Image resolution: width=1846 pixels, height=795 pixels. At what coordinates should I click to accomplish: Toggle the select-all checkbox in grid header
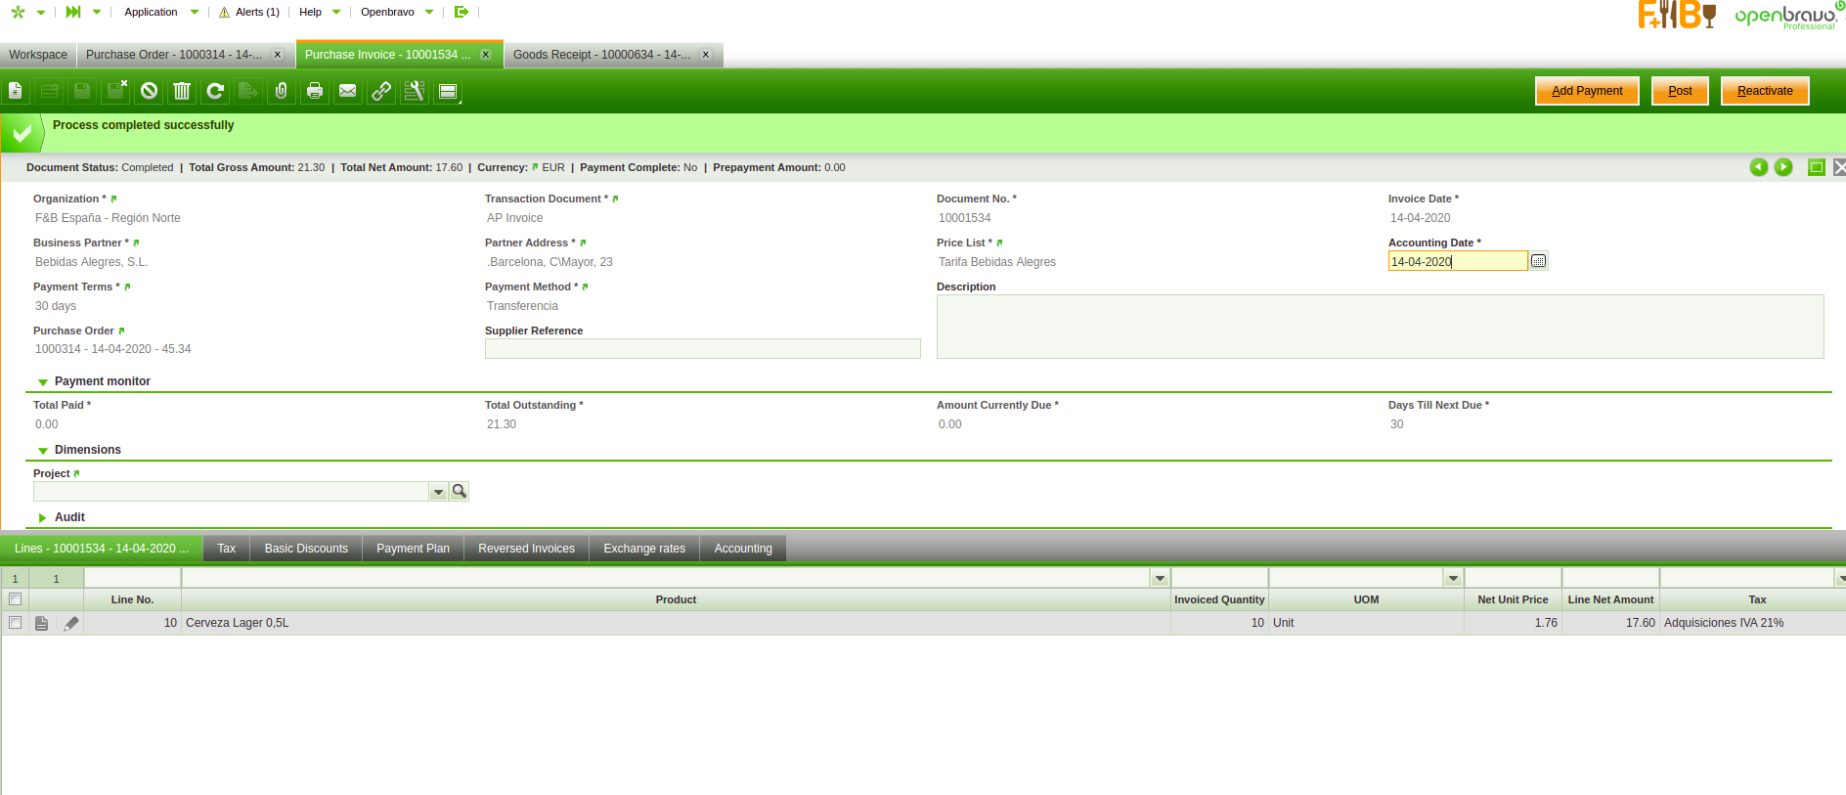[x=15, y=599]
